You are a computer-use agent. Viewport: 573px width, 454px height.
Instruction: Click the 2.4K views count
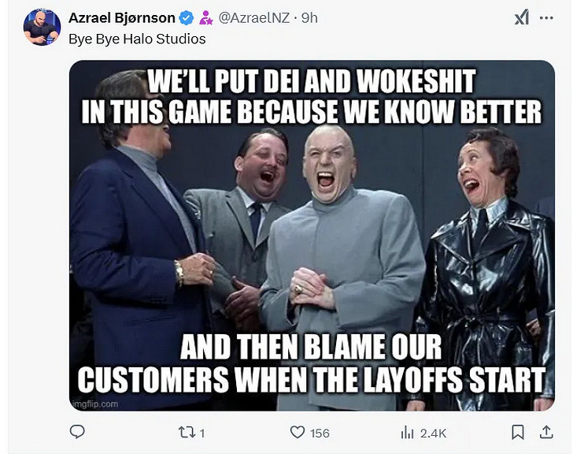pyautogui.click(x=433, y=434)
